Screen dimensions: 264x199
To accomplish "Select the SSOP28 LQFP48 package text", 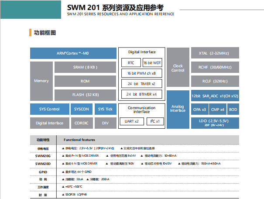I will coord(76,195).
